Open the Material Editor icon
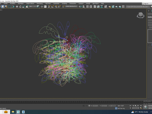Image resolution: width=152 pixels, height=114 pixels. [106, 7]
